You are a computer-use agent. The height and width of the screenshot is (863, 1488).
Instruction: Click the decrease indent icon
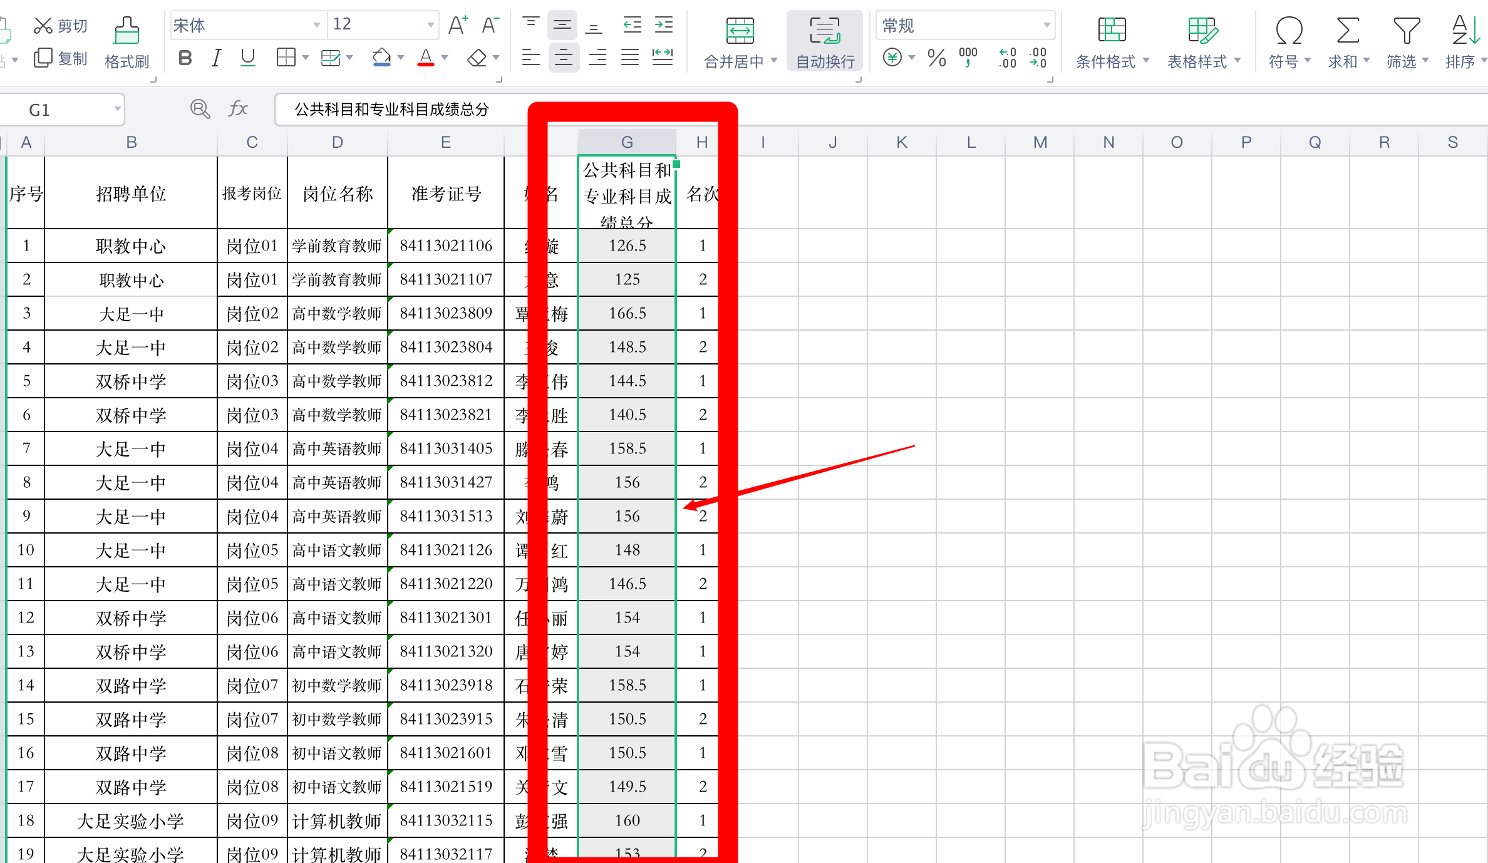(x=633, y=25)
